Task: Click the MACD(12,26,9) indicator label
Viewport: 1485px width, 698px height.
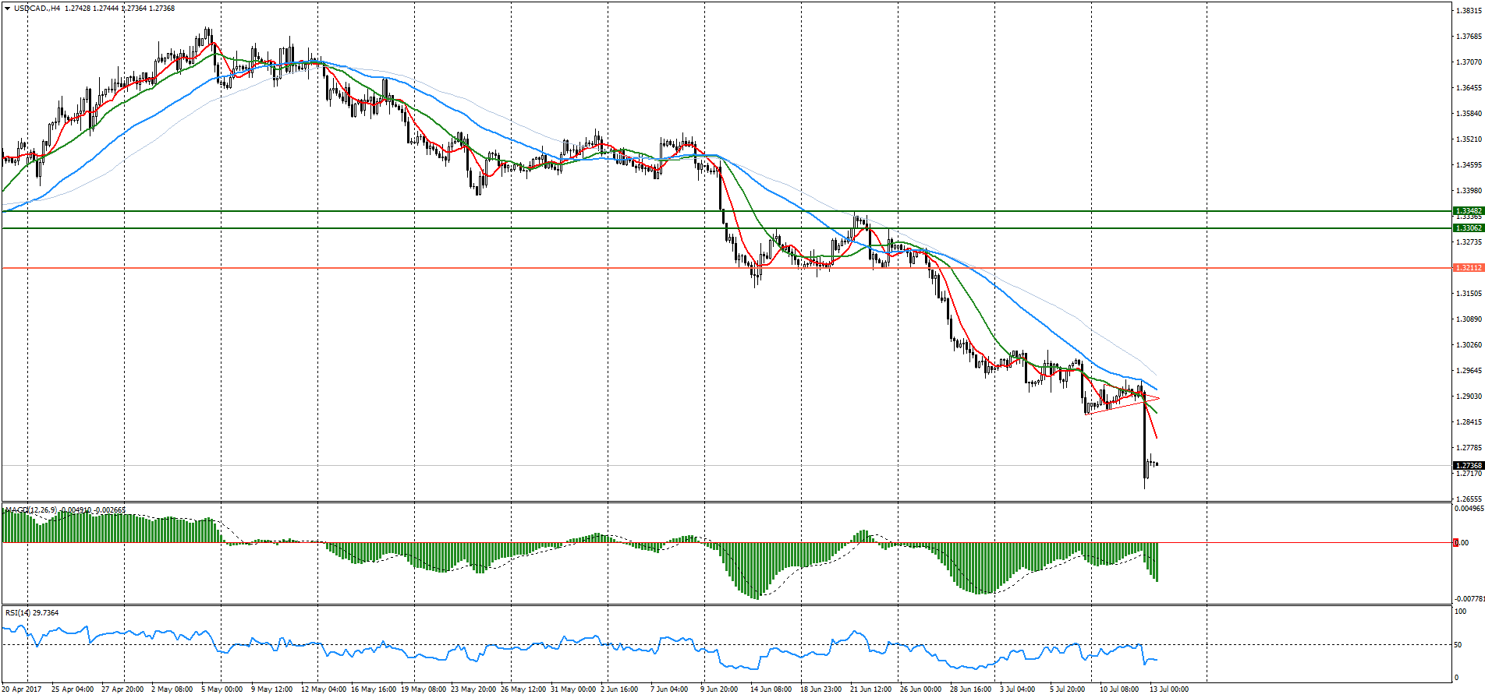Action: tap(31, 510)
